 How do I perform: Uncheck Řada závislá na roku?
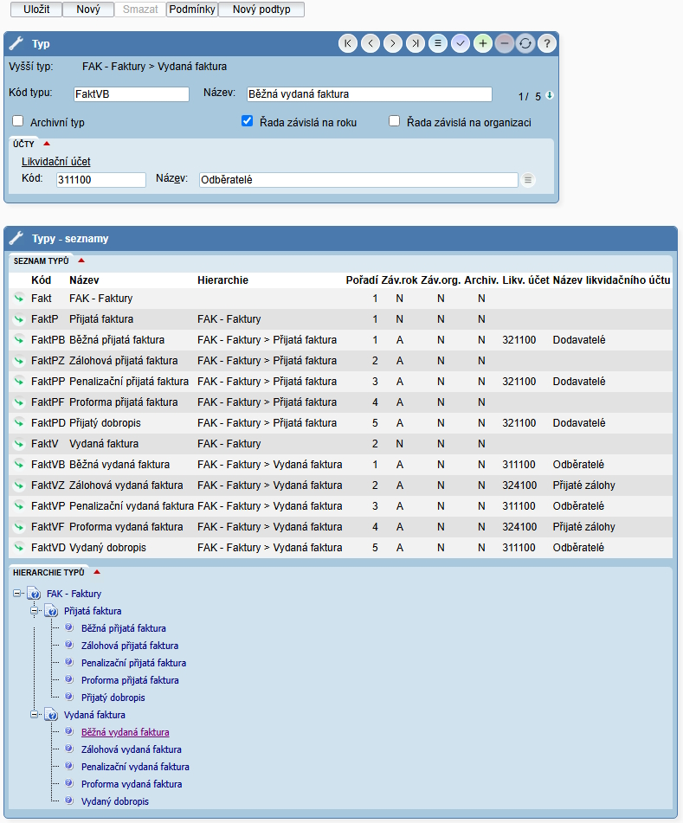tap(247, 122)
